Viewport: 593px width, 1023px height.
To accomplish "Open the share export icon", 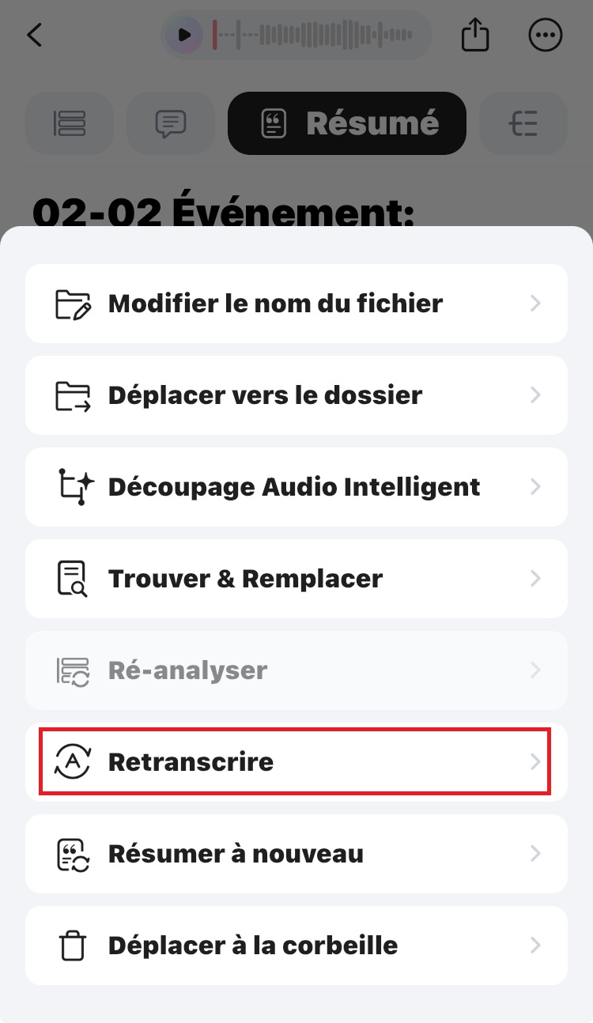I will coord(475,36).
